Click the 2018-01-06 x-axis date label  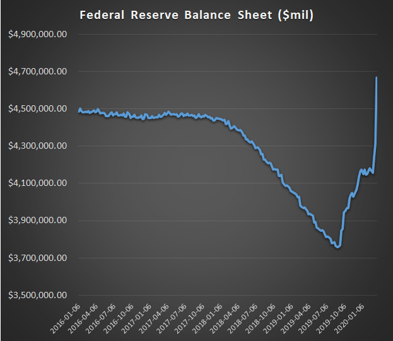coord(208,317)
